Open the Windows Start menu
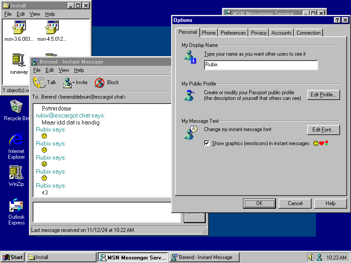The height and width of the screenshot is (263, 351). click(13, 257)
